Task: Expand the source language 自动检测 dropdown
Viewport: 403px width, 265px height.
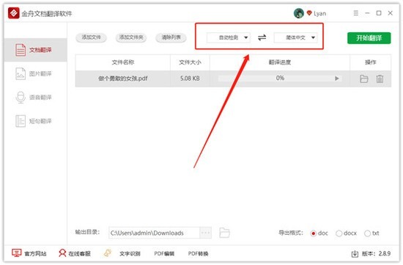Action: [x=229, y=37]
